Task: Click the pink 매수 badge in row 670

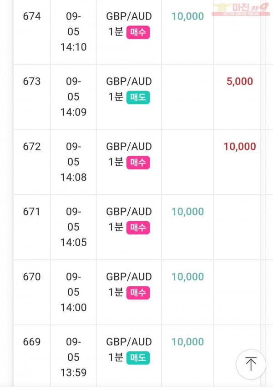Action: (x=138, y=293)
